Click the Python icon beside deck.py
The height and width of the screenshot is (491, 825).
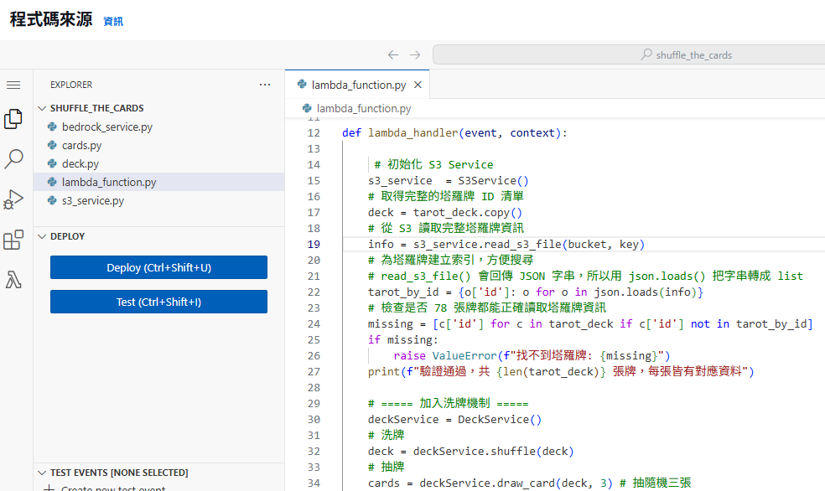[52, 163]
